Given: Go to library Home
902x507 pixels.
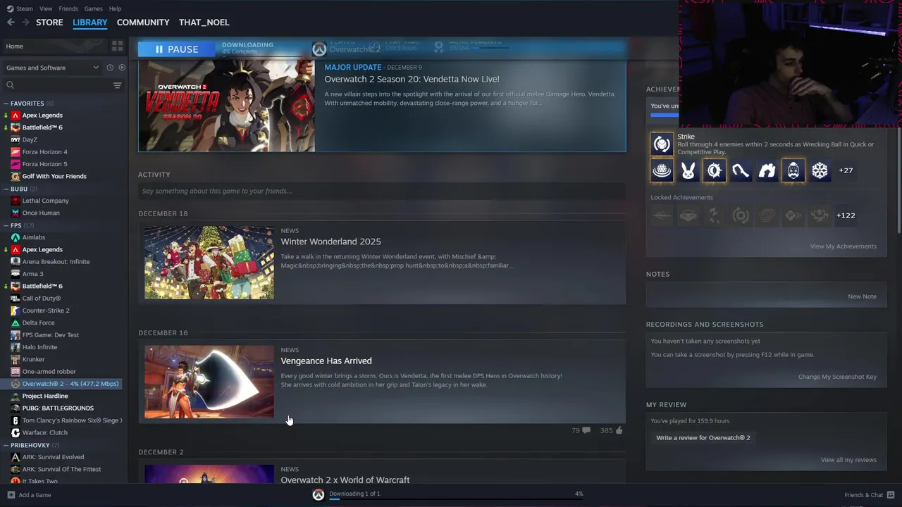Looking at the screenshot, I should click(x=54, y=46).
